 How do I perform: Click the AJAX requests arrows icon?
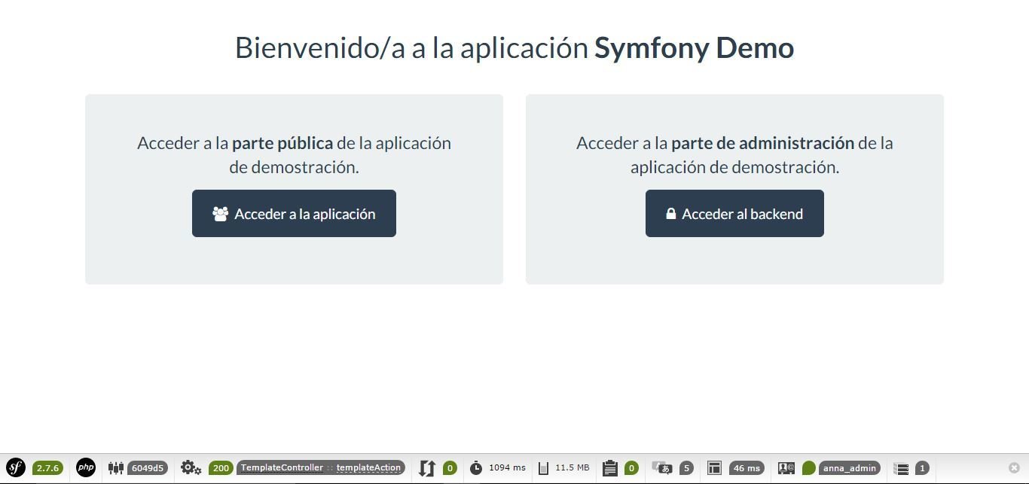coord(427,468)
